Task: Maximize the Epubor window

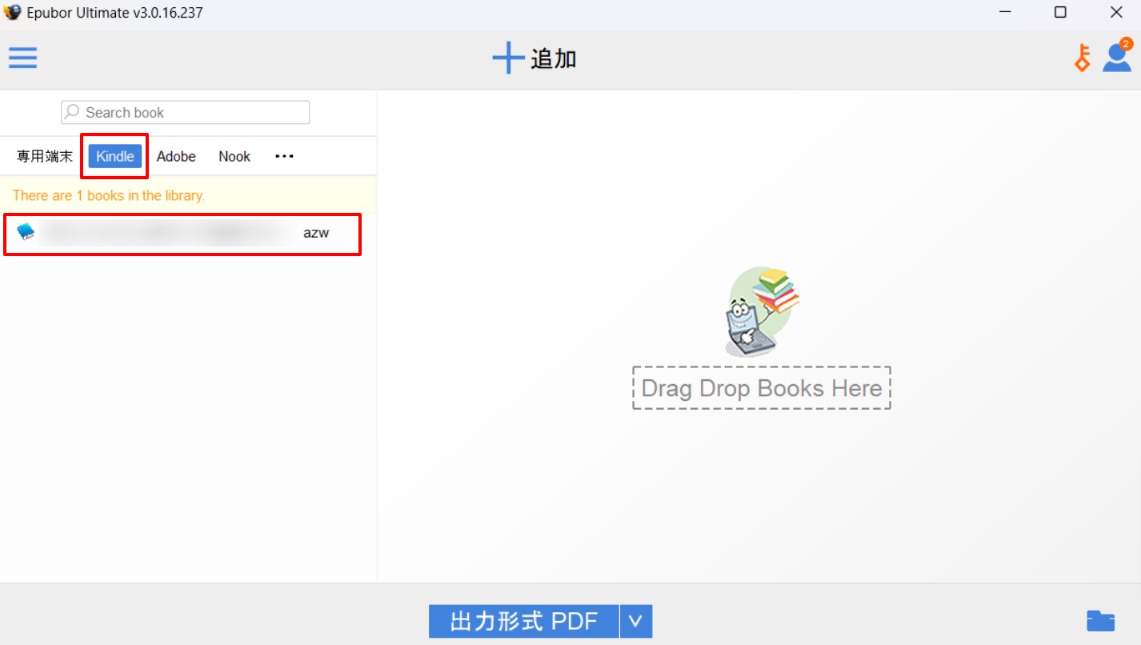Action: point(1060,12)
